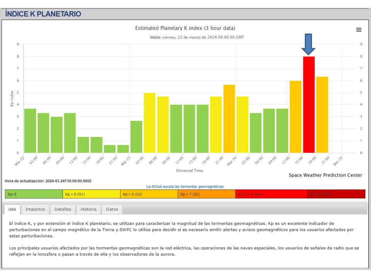Click the 'Kp index' y-axis title
371x278 pixels.
click(x=12, y=98)
